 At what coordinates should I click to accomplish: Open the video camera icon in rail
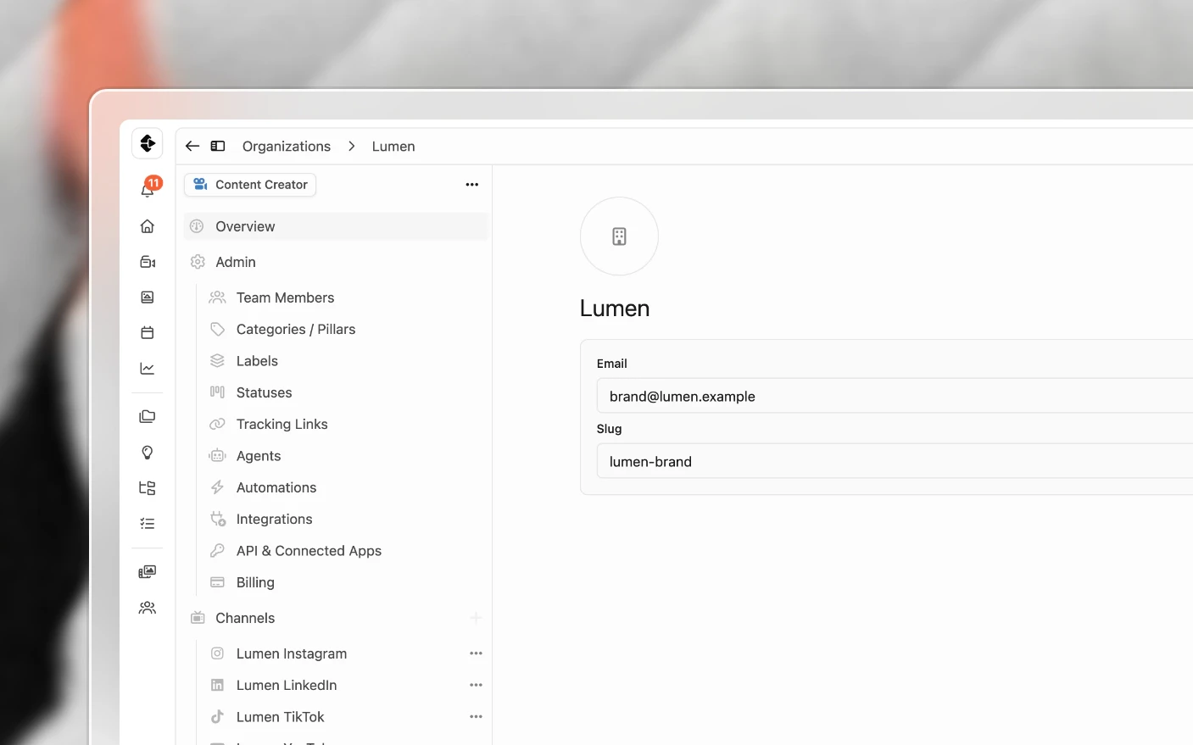coord(148,262)
